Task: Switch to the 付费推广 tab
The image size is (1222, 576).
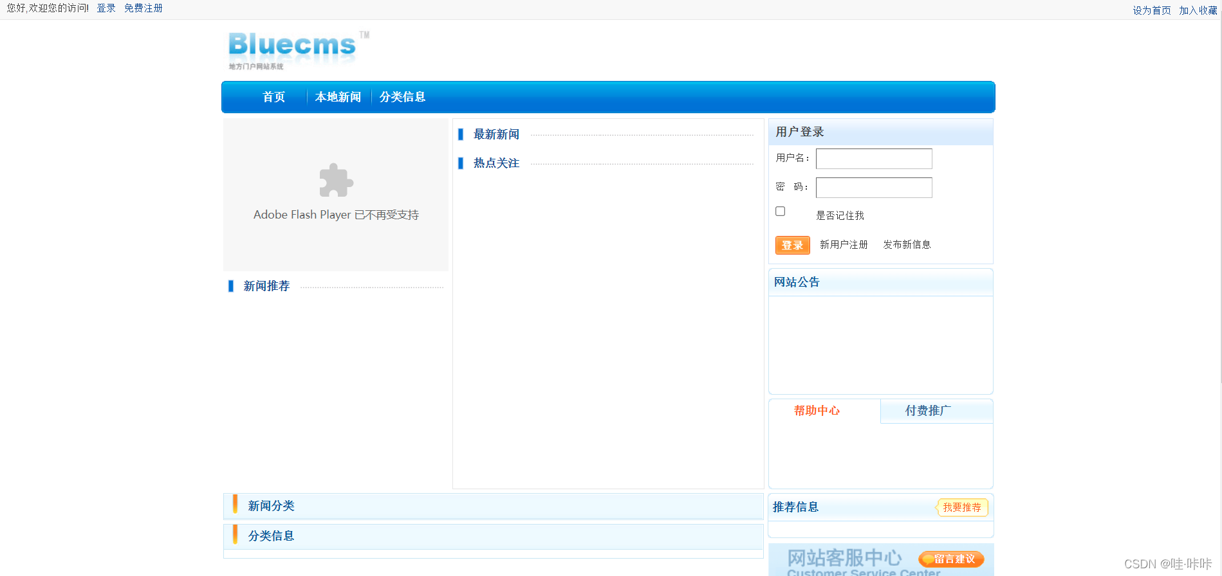Action: [x=928, y=411]
